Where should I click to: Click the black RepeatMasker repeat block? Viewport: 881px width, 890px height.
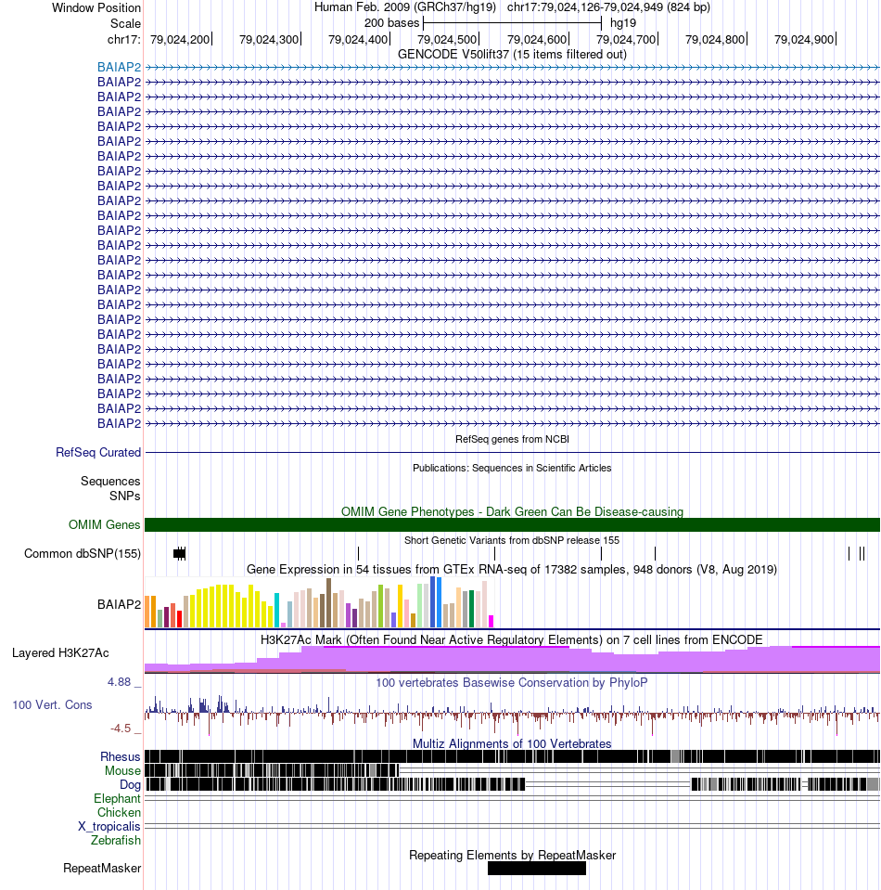pyautogui.click(x=537, y=869)
